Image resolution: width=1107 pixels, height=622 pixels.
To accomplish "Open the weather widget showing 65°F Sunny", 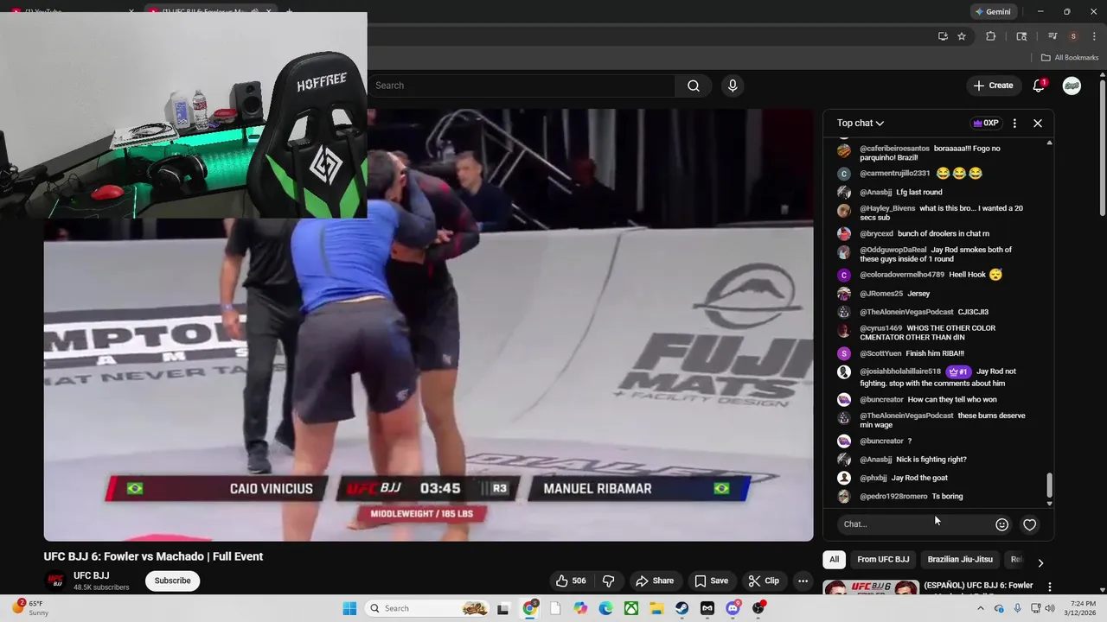I will [29, 608].
